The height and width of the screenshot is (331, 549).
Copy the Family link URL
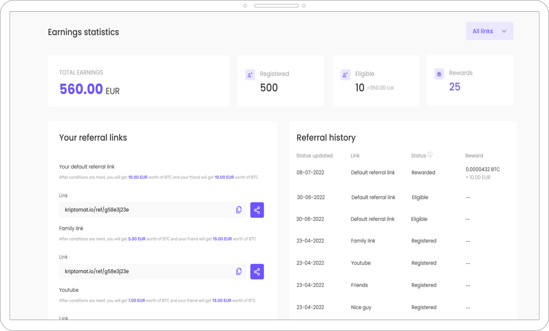[239, 271]
